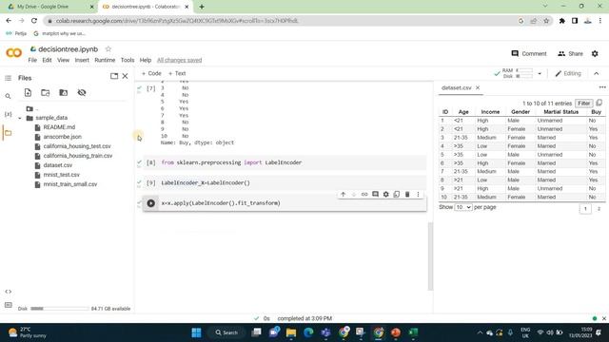609x342 pixels.
Task: Open the Editing mode dropdown
Action: [568, 73]
